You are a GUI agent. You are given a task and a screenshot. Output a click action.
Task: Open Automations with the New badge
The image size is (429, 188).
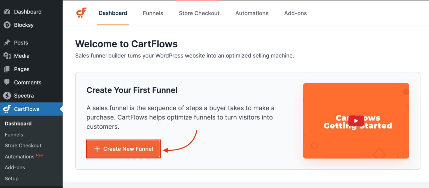19,157
